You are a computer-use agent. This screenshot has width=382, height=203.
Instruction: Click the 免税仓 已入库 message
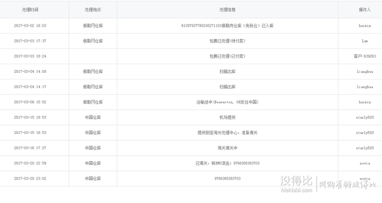[x=228, y=26]
